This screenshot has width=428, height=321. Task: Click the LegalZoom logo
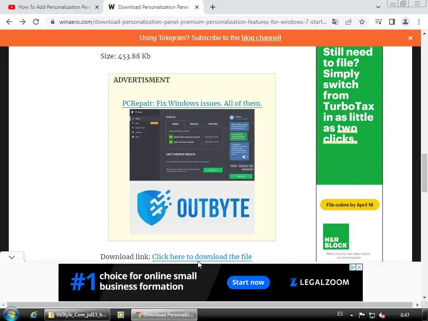(x=319, y=282)
